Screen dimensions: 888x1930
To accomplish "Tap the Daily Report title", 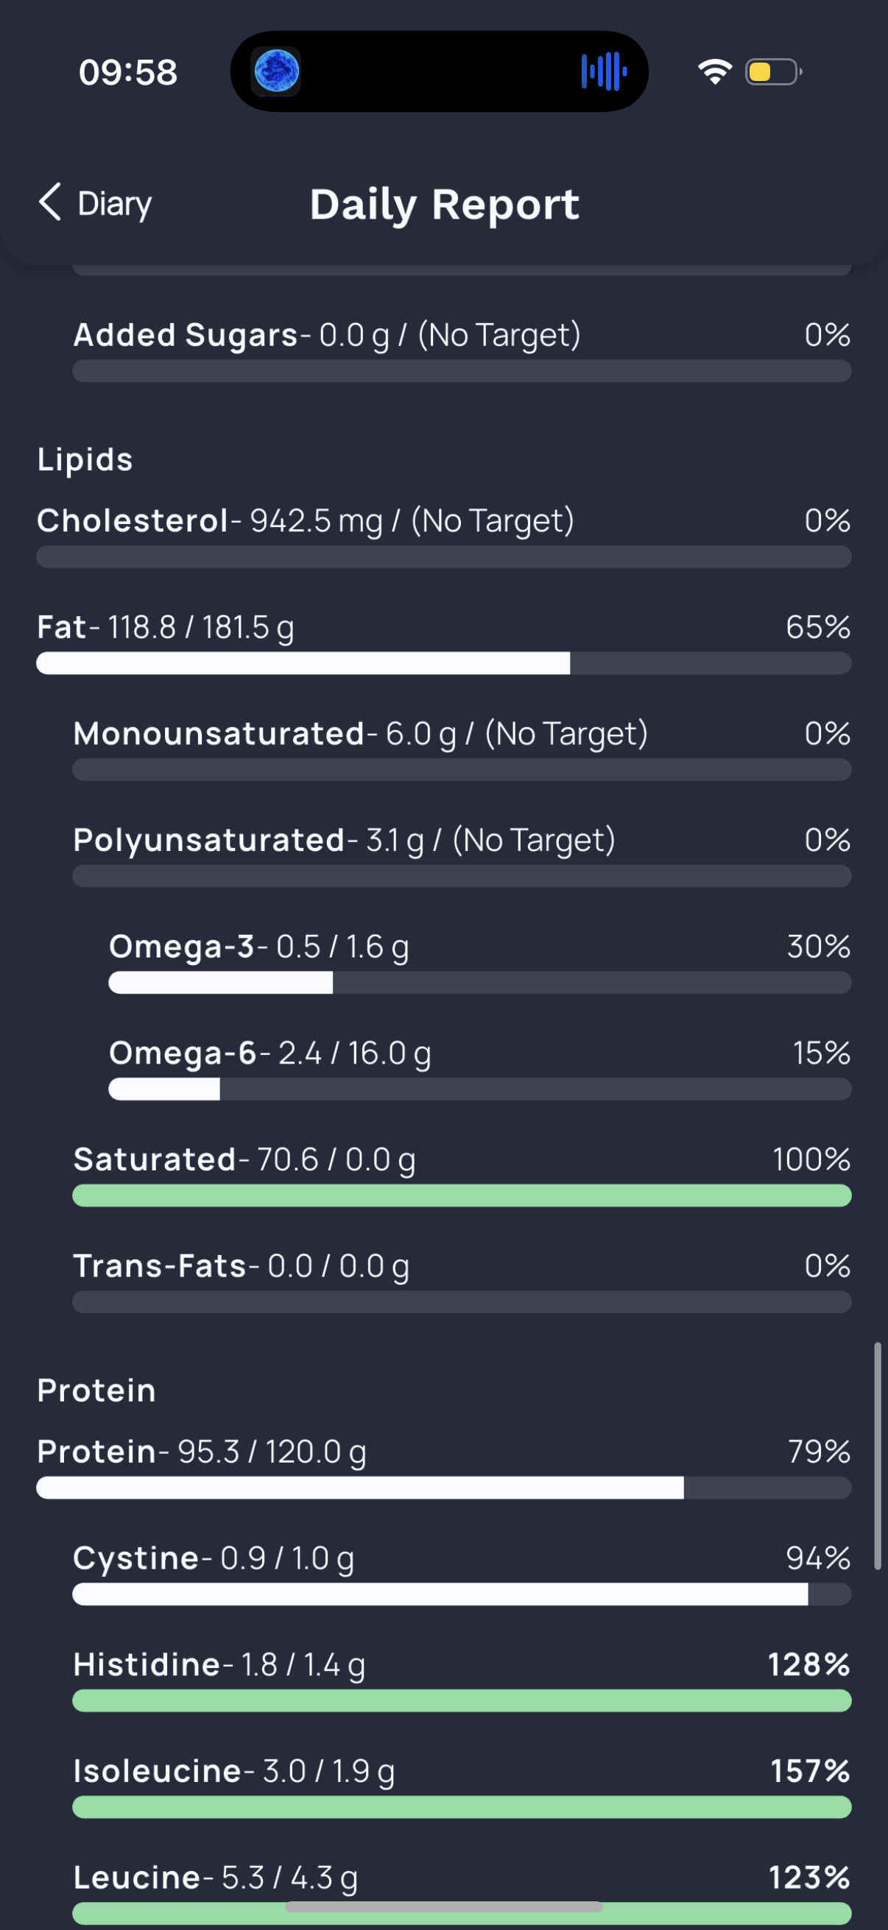I will click(x=445, y=205).
